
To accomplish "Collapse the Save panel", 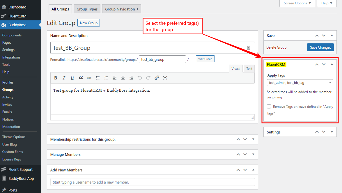I will pyautogui.click(x=332, y=35).
